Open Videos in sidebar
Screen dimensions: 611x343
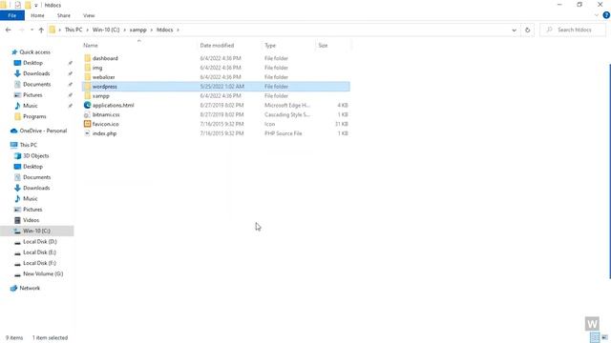(31, 220)
